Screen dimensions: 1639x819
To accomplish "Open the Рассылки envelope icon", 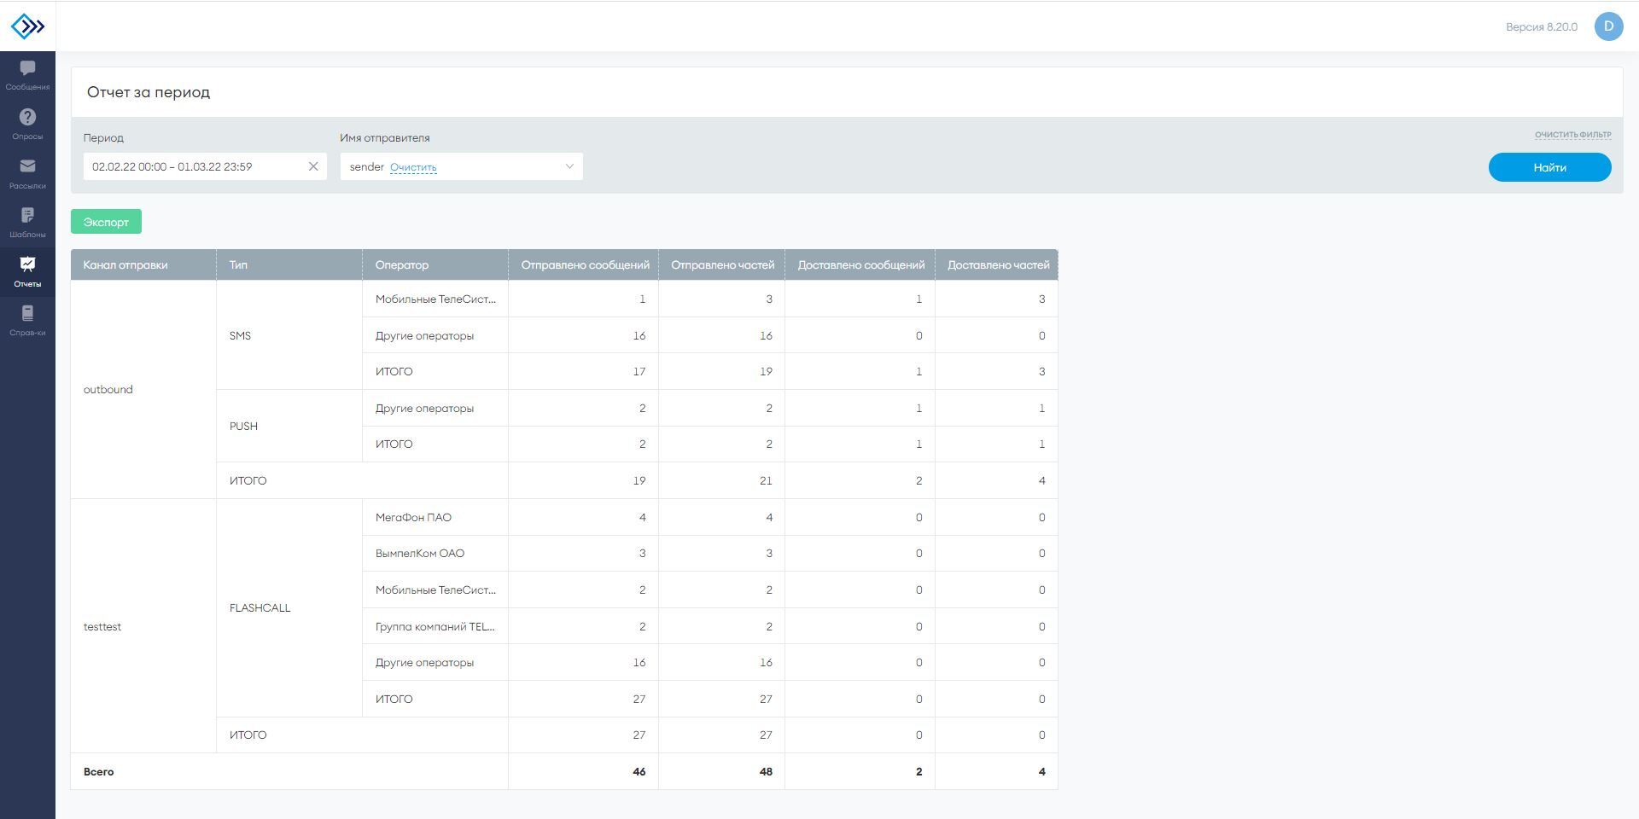I will tap(27, 166).
